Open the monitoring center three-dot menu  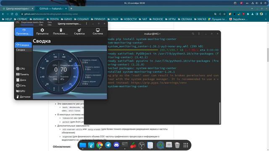(x=87, y=23)
